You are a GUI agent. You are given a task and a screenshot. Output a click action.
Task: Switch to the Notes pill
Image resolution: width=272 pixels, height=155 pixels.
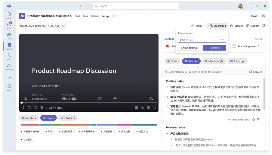172,61
